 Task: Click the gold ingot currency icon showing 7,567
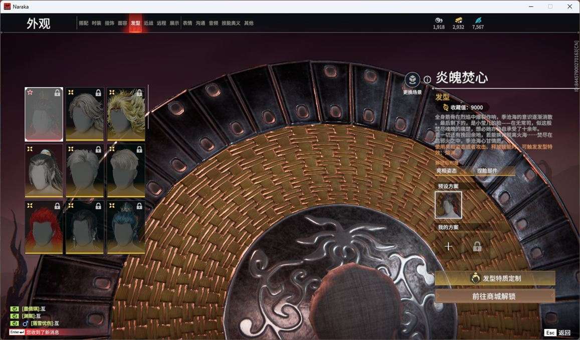pos(477,20)
